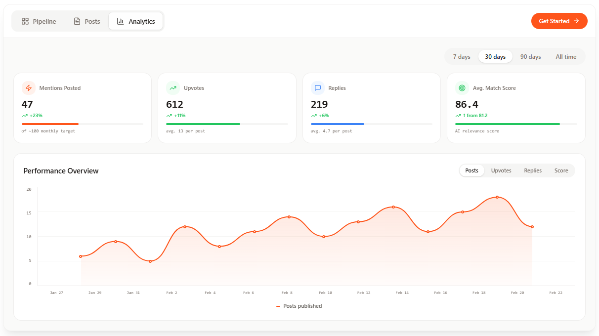Screen dimensions: 599x336
Task: Open the Pipeline tab
Action: 39,21
